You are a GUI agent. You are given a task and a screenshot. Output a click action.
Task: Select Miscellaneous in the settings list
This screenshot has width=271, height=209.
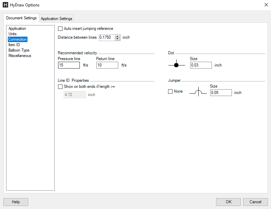(20, 56)
